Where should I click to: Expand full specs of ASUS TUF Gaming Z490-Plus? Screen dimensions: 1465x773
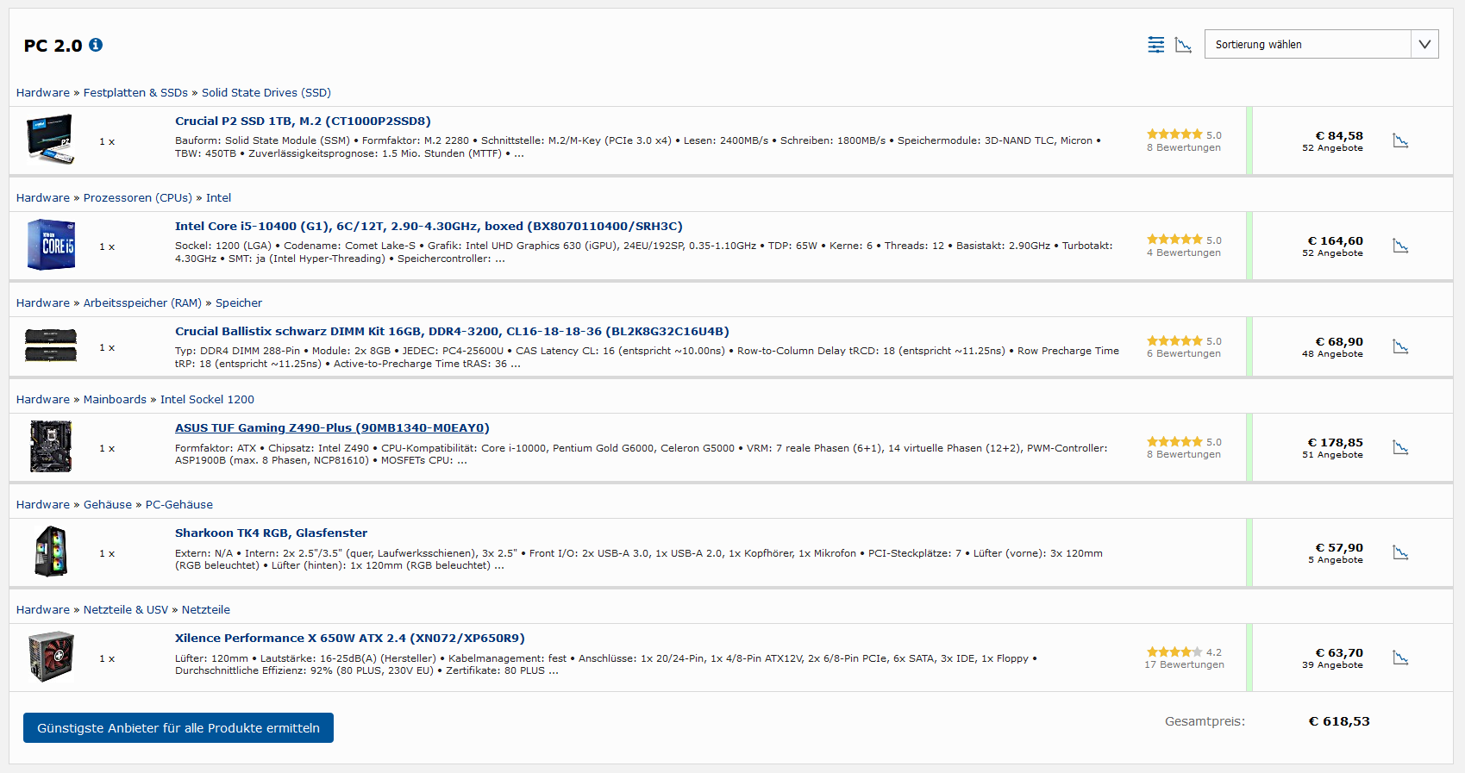click(462, 461)
